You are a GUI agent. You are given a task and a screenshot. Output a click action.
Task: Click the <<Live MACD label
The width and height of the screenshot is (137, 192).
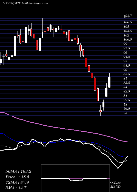(x=115, y=185)
